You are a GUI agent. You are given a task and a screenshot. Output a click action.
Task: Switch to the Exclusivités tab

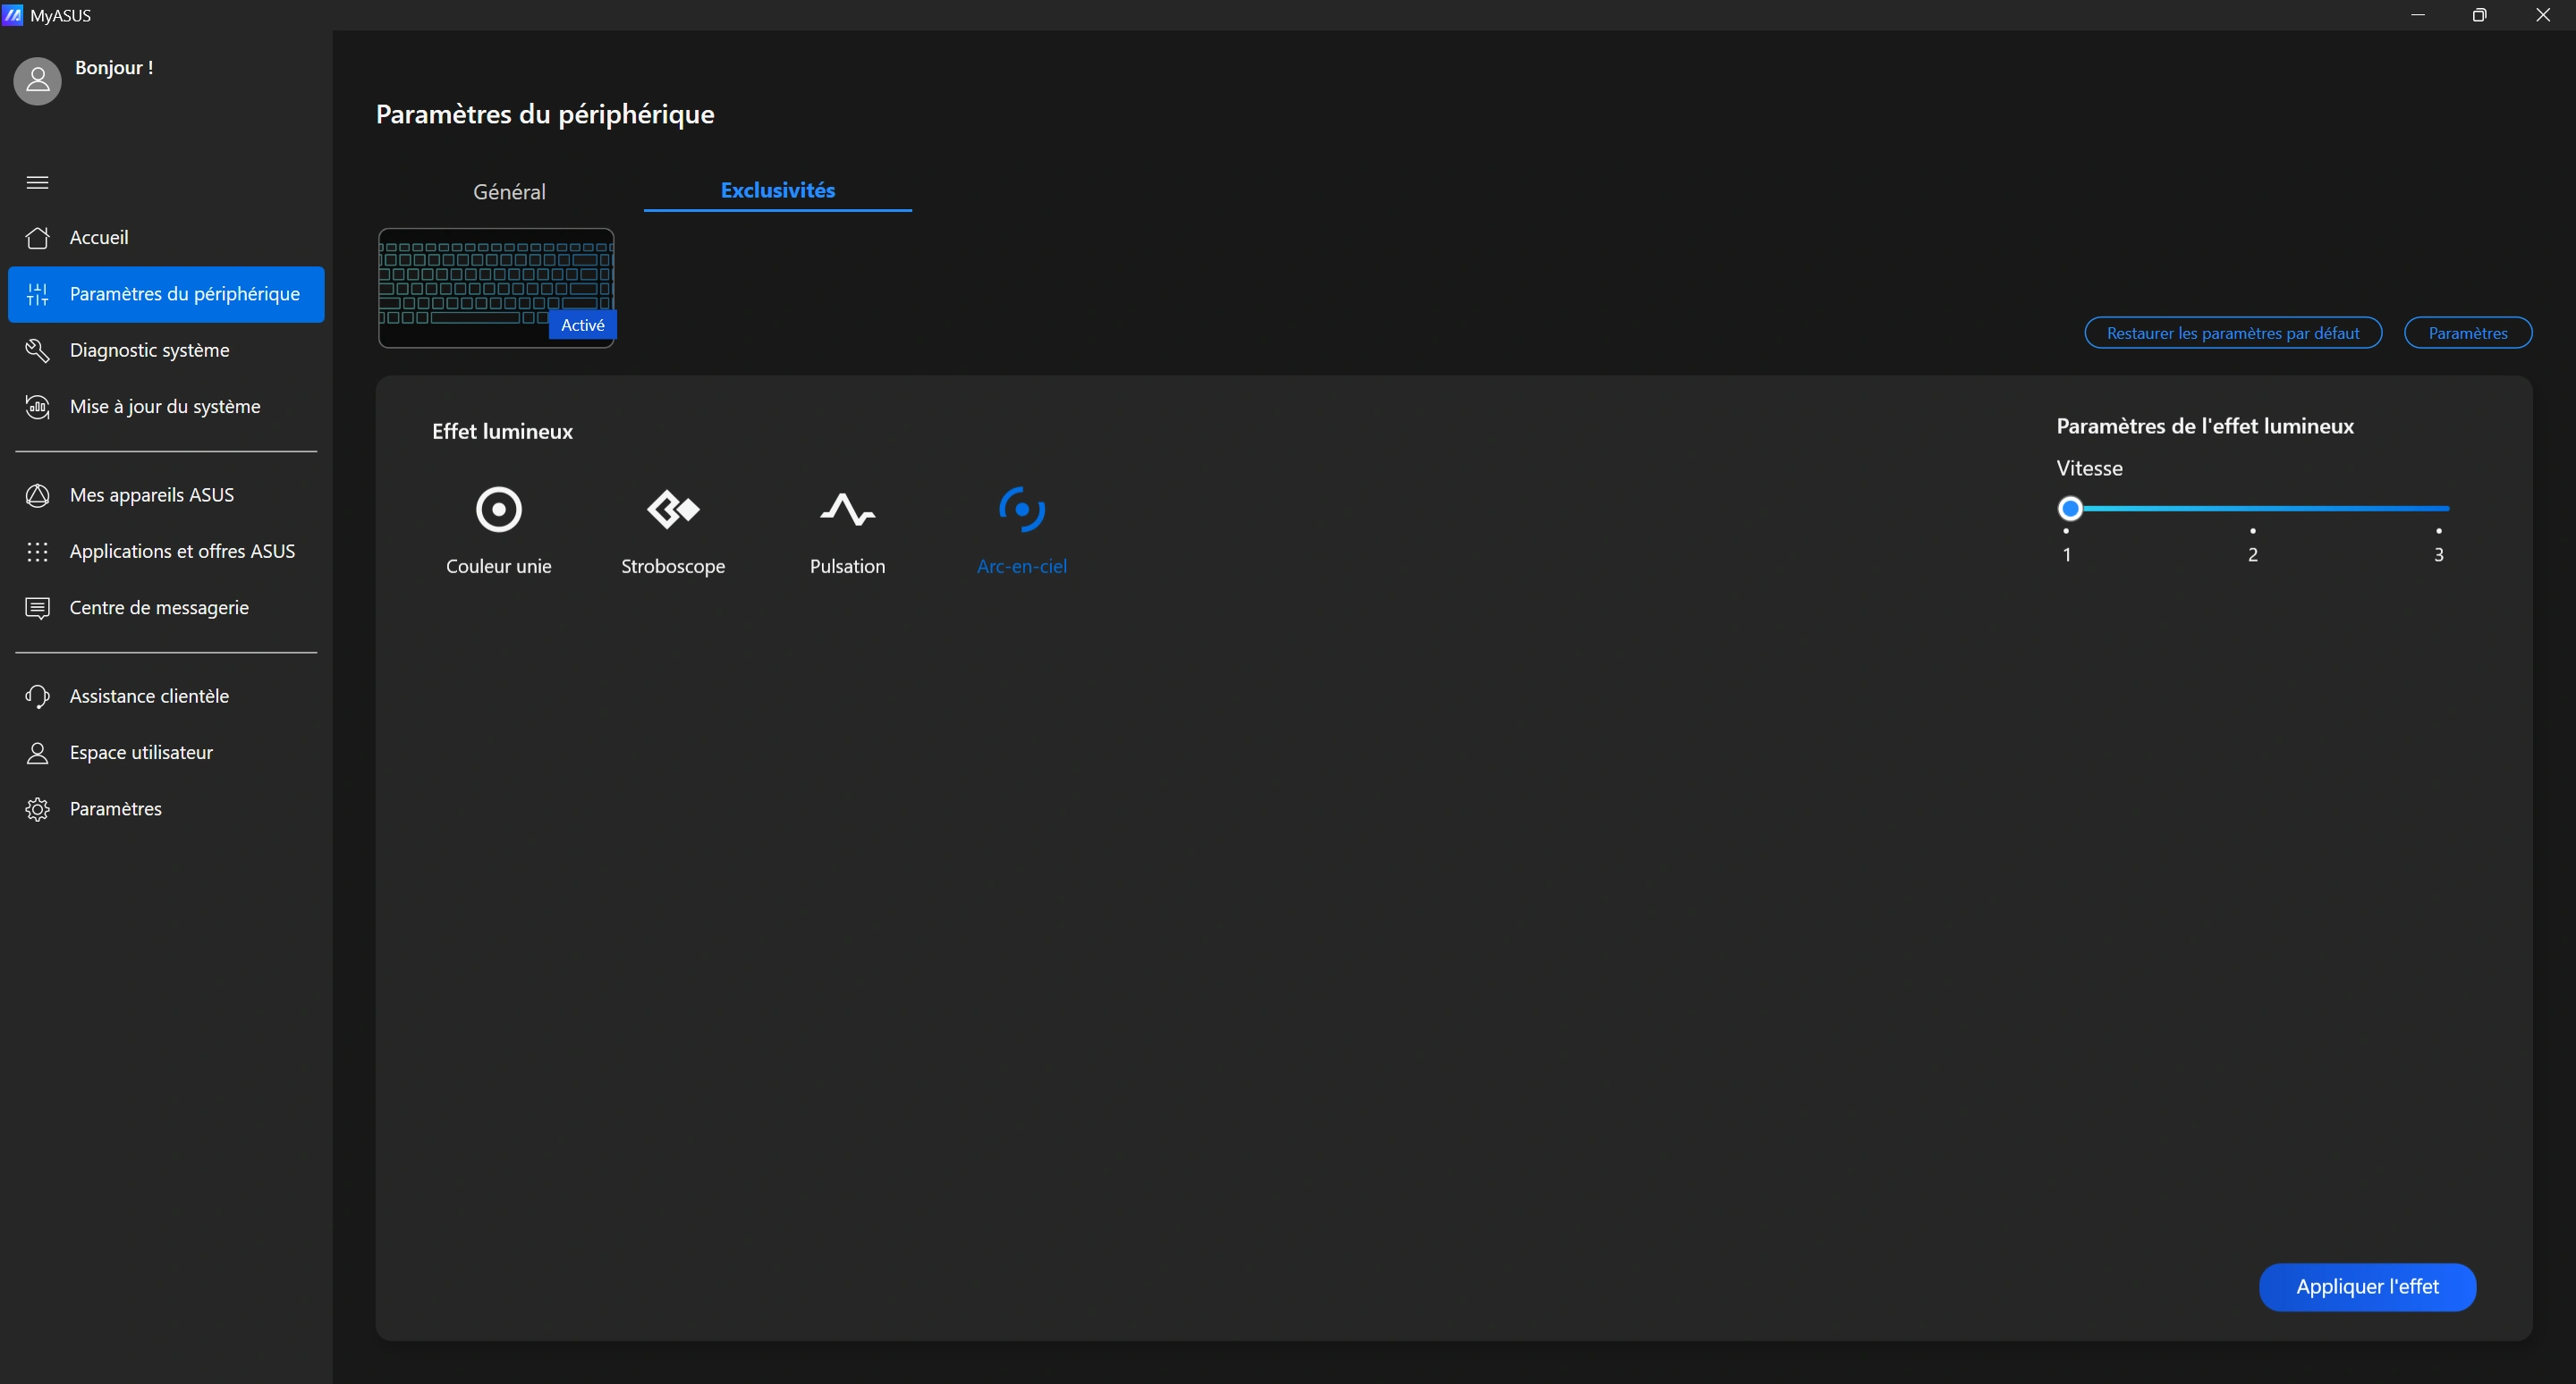point(778,190)
